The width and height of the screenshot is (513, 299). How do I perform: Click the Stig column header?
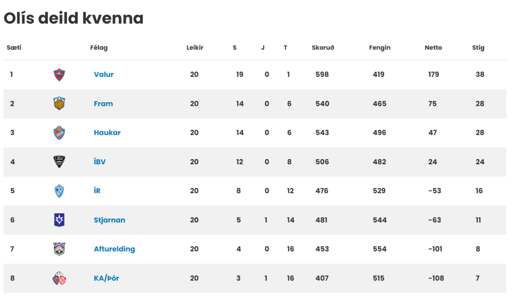(478, 48)
